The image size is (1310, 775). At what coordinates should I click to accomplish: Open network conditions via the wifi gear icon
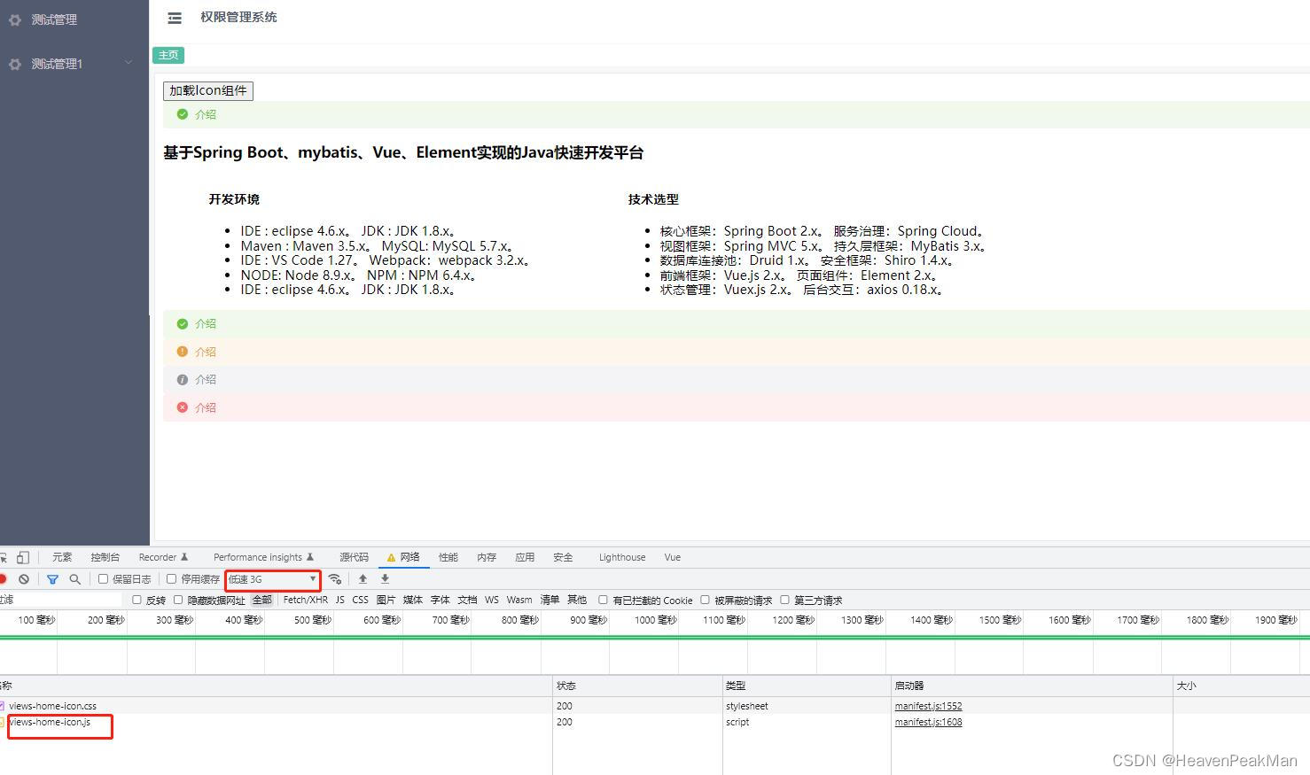(334, 579)
